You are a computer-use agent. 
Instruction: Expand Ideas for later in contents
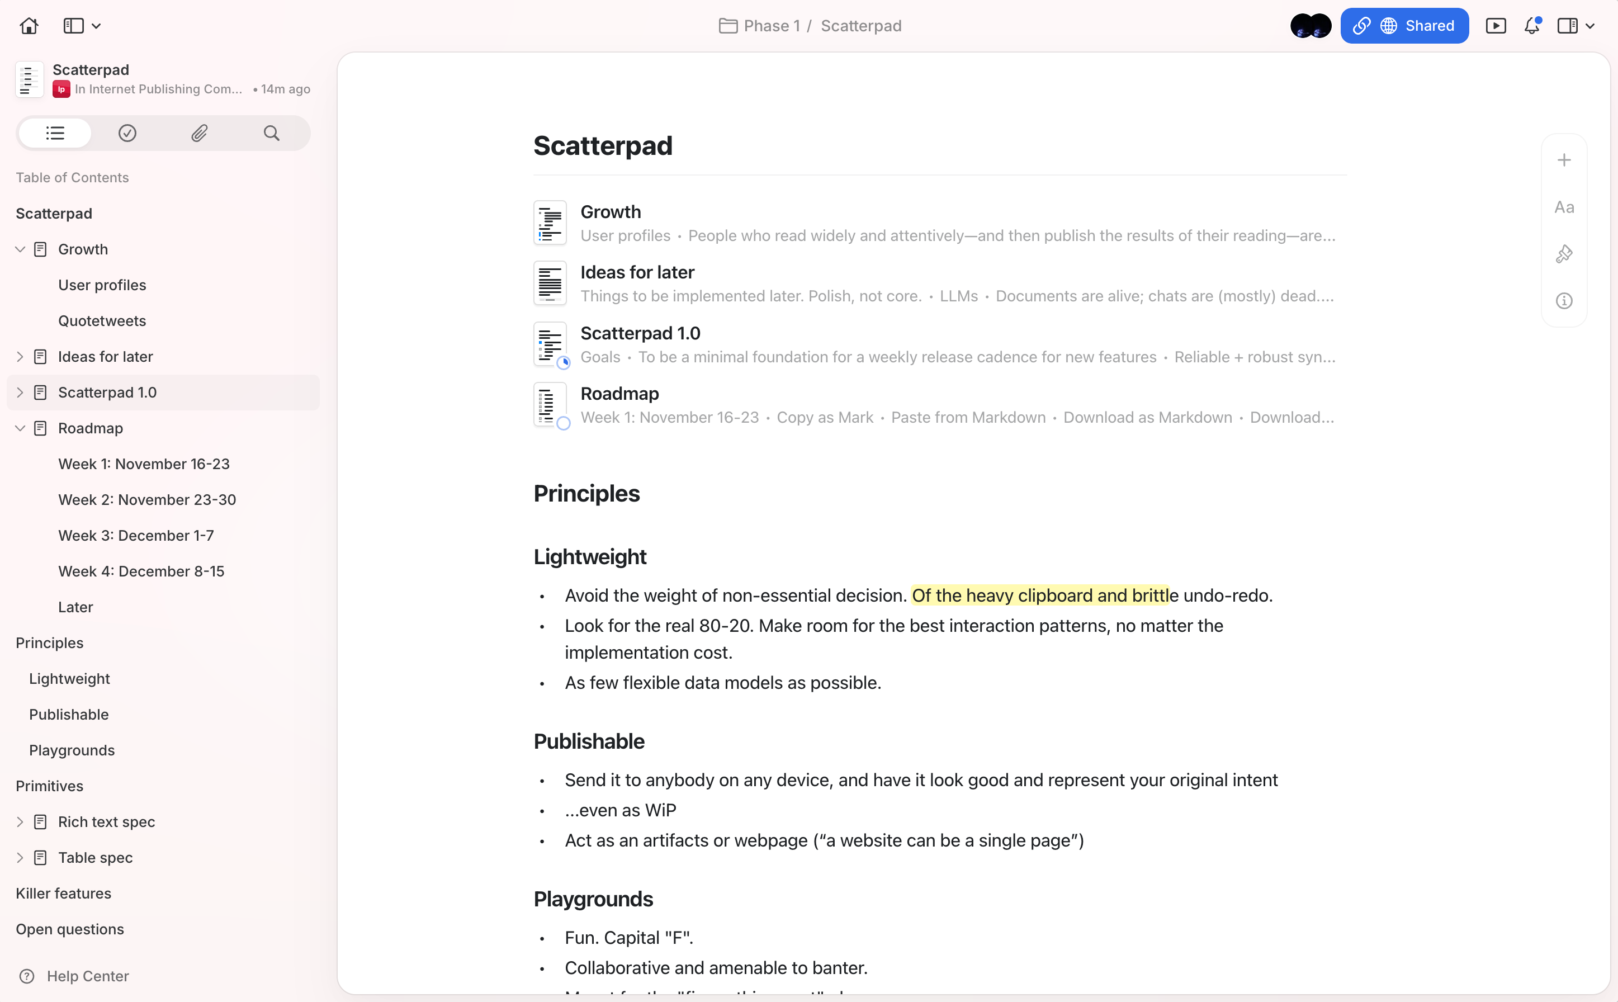tap(20, 357)
